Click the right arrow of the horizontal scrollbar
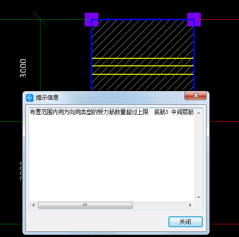239x237 pixels. coord(190,205)
